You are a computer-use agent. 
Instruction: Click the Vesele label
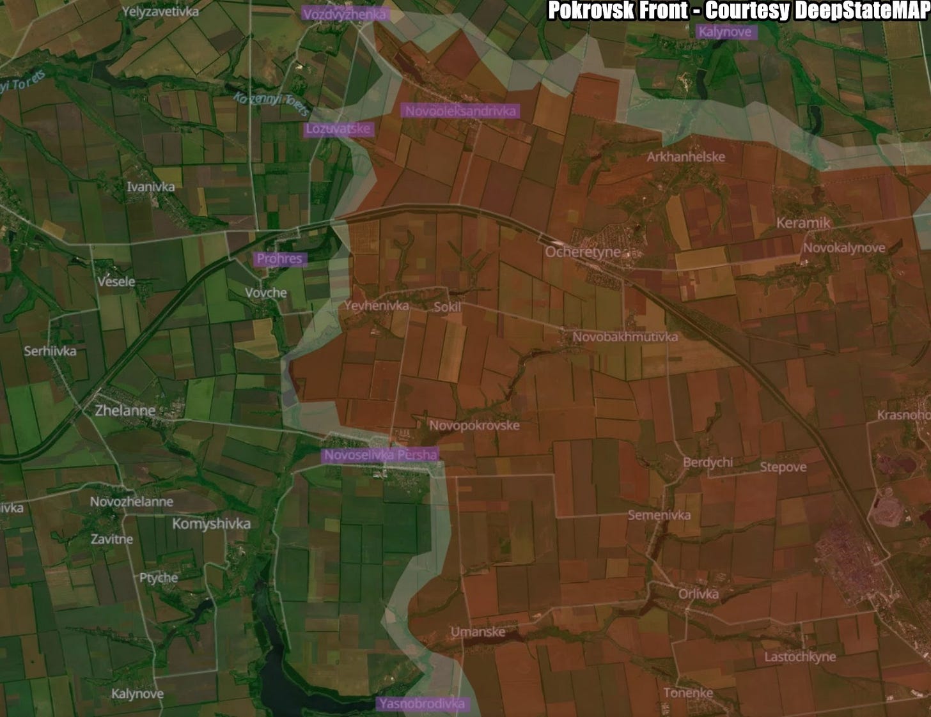coord(116,281)
